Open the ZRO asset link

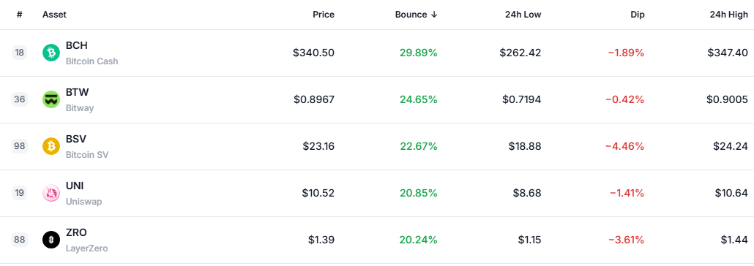pyautogui.click(x=76, y=232)
